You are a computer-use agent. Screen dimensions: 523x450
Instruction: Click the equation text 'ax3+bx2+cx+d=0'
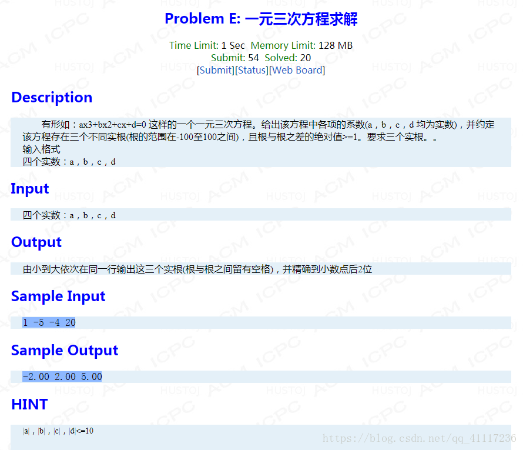coord(112,125)
